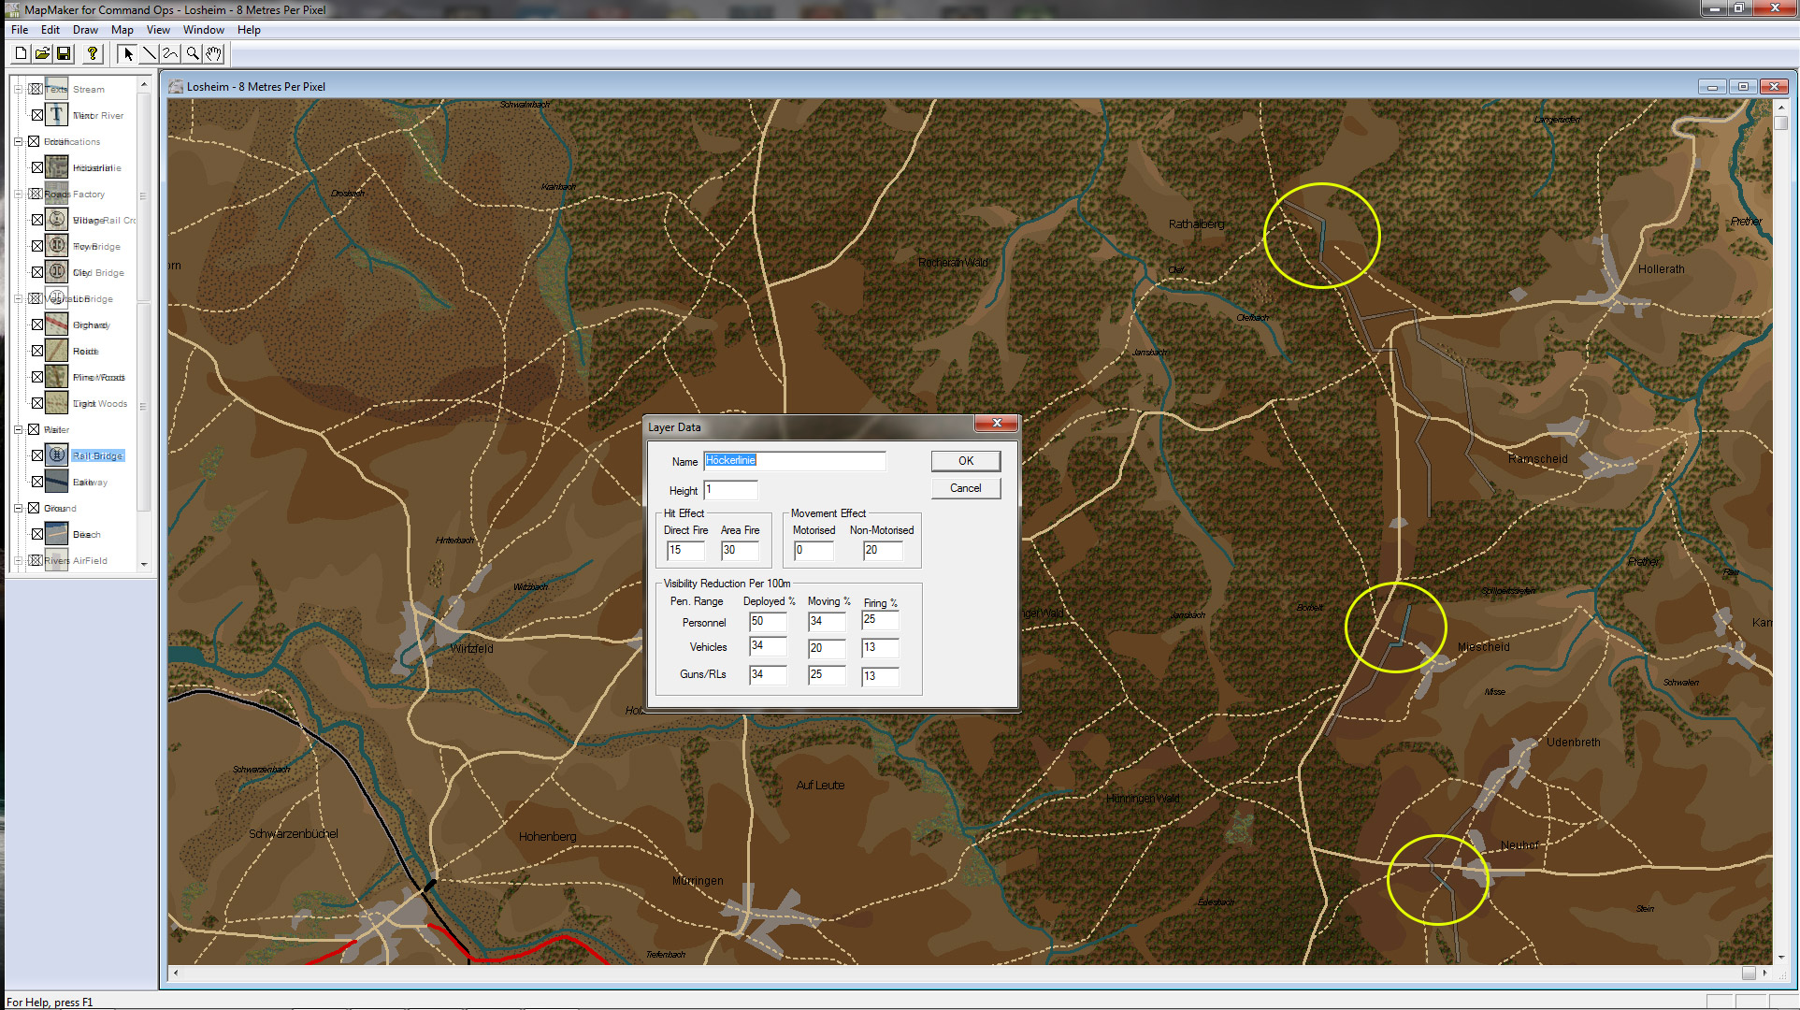Toggle the Rail Bridge layer checkbox
Viewport: 1800px width, 1010px height.
37,455
